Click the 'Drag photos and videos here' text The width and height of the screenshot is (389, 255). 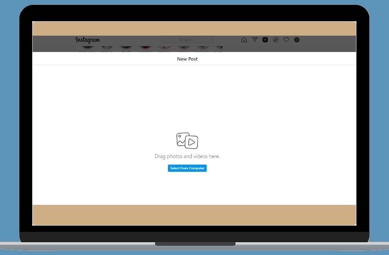(x=187, y=156)
